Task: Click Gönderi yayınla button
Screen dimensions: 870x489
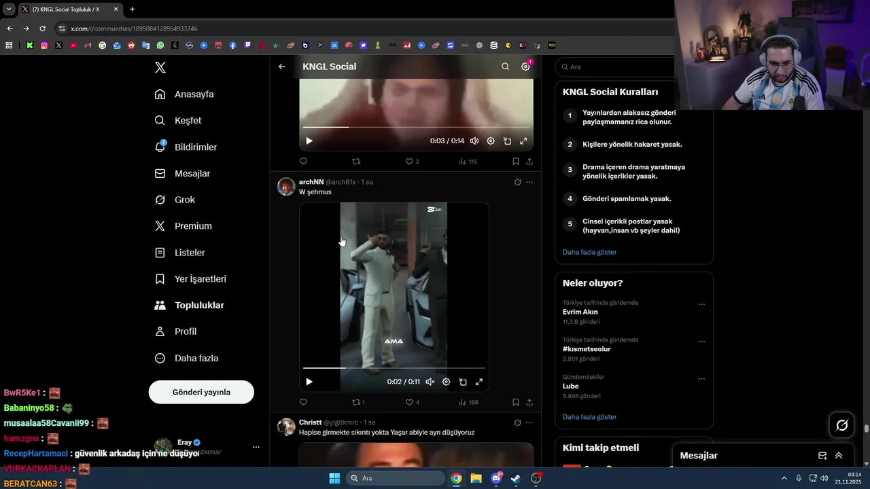Action: coord(201,392)
